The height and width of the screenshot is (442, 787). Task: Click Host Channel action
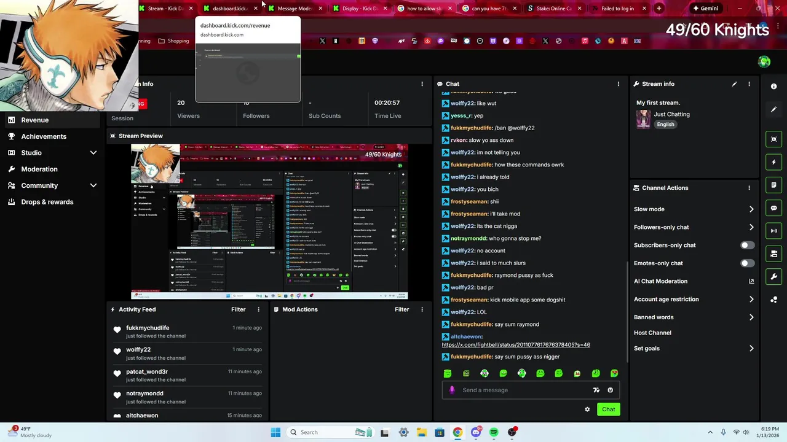click(x=652, y=333)
